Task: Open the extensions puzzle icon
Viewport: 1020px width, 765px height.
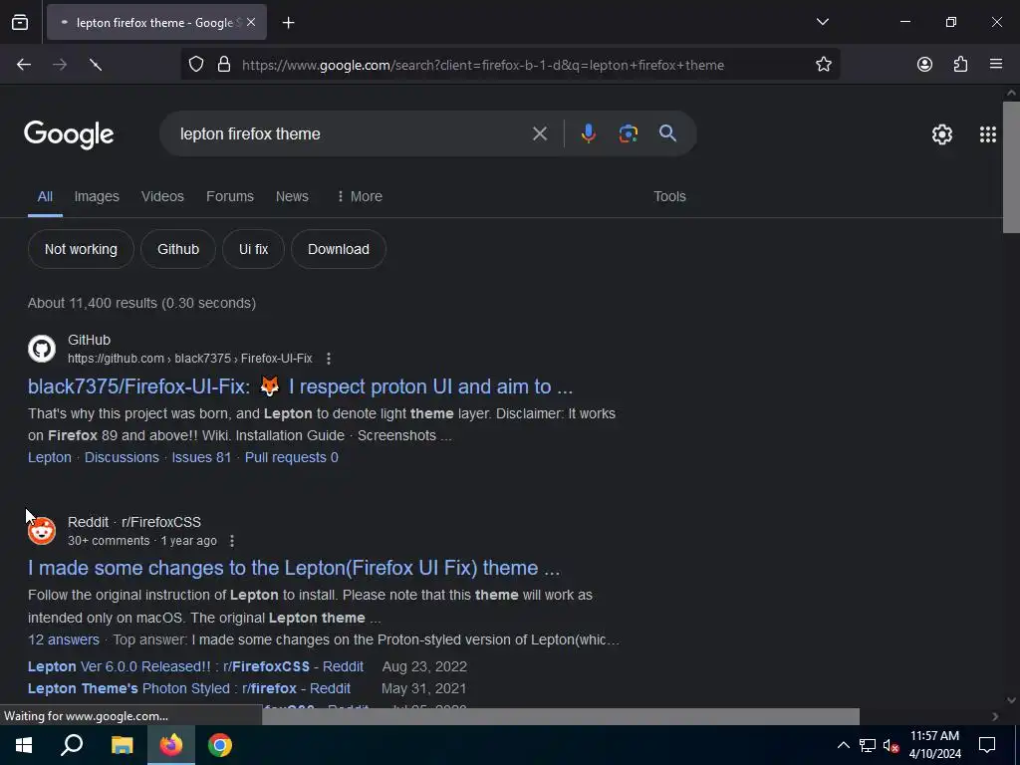Action: point(960,65)
